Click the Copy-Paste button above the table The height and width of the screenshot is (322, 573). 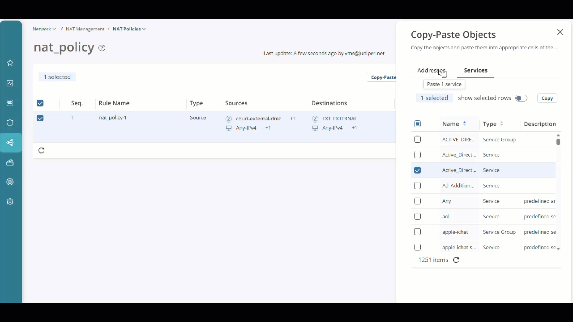click(384, 77)
